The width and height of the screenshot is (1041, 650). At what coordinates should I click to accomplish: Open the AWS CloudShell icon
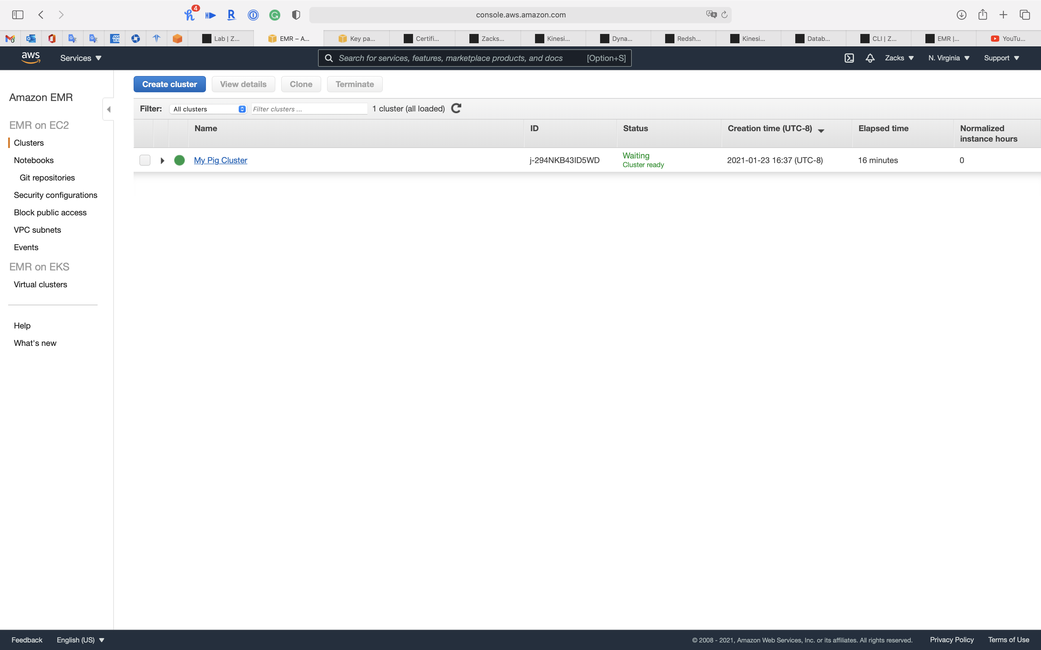(x=849, y=58)
